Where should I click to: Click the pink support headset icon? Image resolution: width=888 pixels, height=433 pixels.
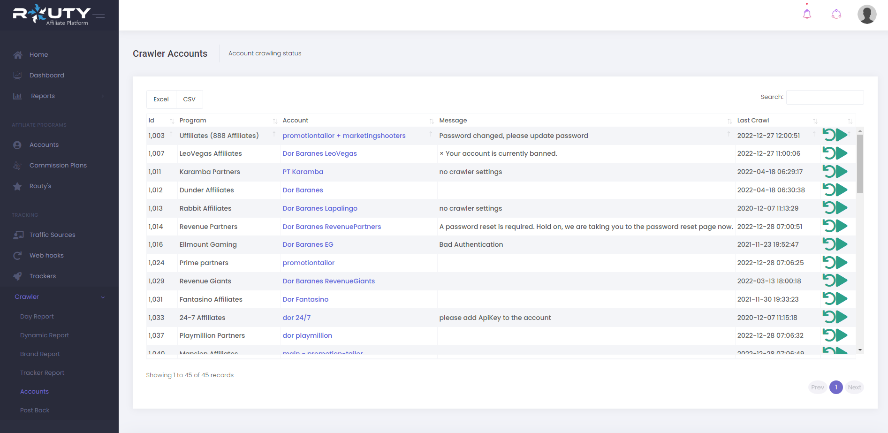pos(836,14)
